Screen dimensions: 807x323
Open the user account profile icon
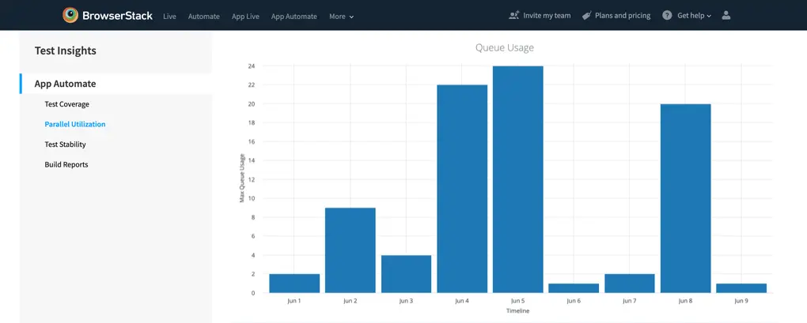tap(726, 16)
